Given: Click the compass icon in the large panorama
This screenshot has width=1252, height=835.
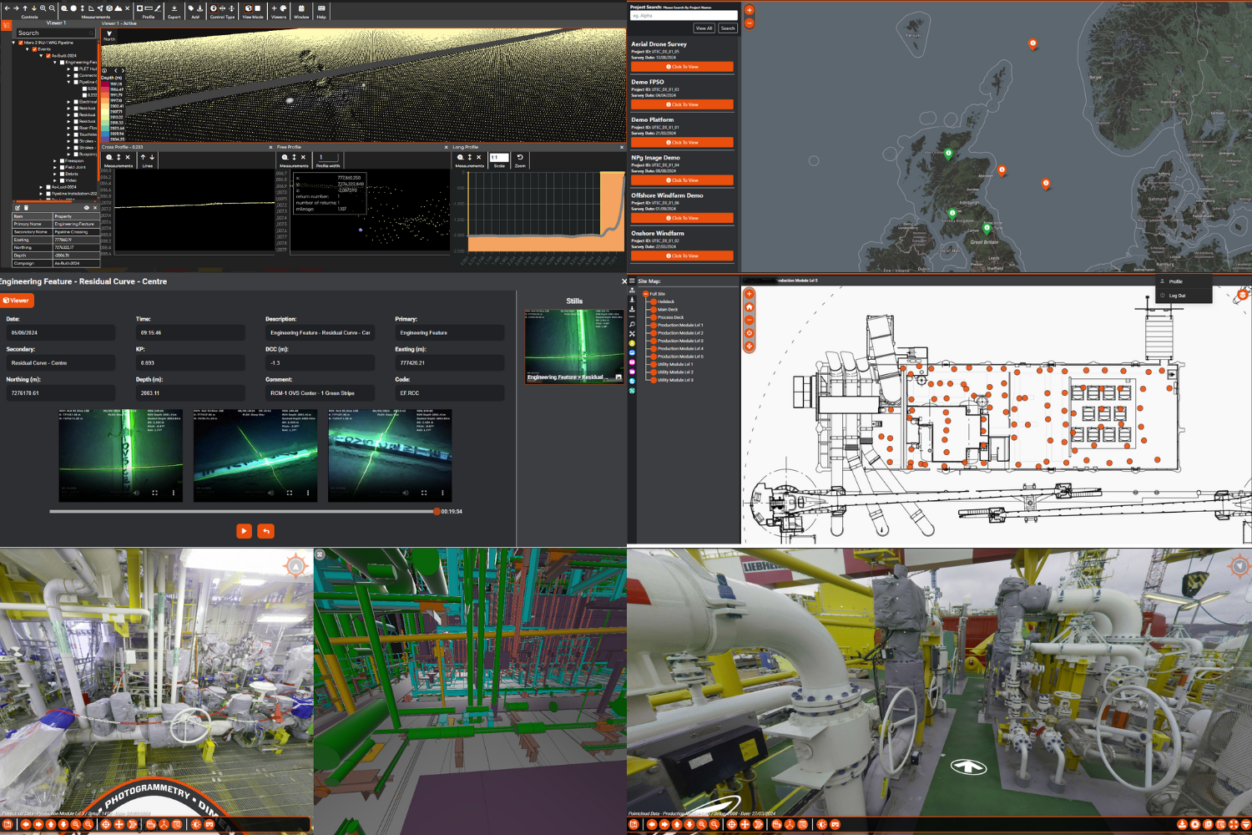Looking at the screenshot, I should pos(1239,566).
